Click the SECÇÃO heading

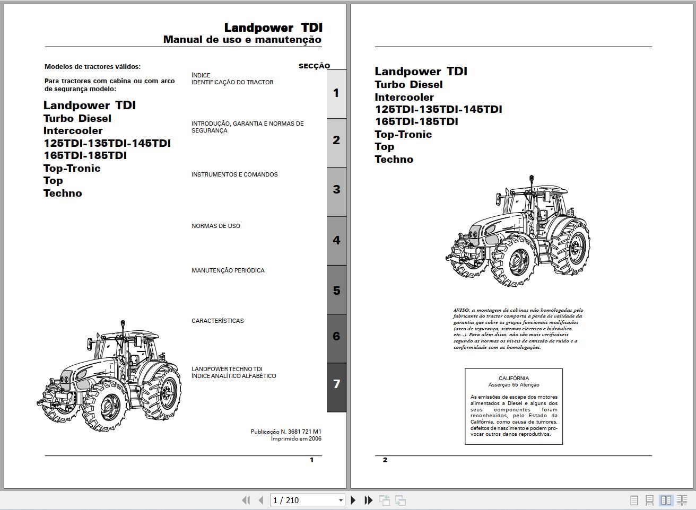pyautogui.click(x=314, y=66)
